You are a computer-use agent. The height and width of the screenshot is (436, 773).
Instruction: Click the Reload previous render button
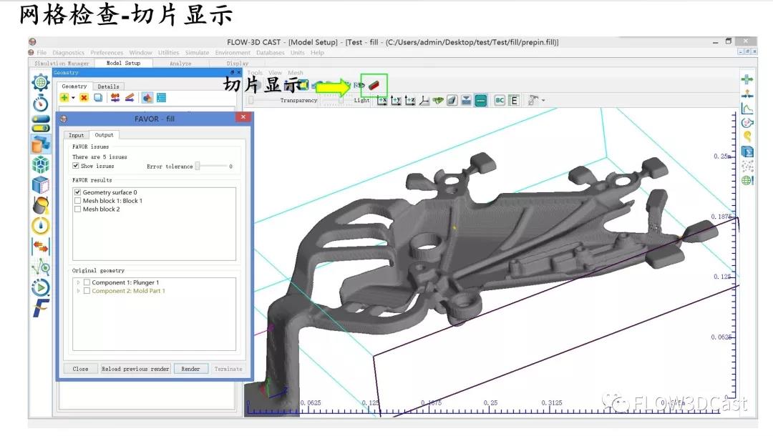pos(135,369)
